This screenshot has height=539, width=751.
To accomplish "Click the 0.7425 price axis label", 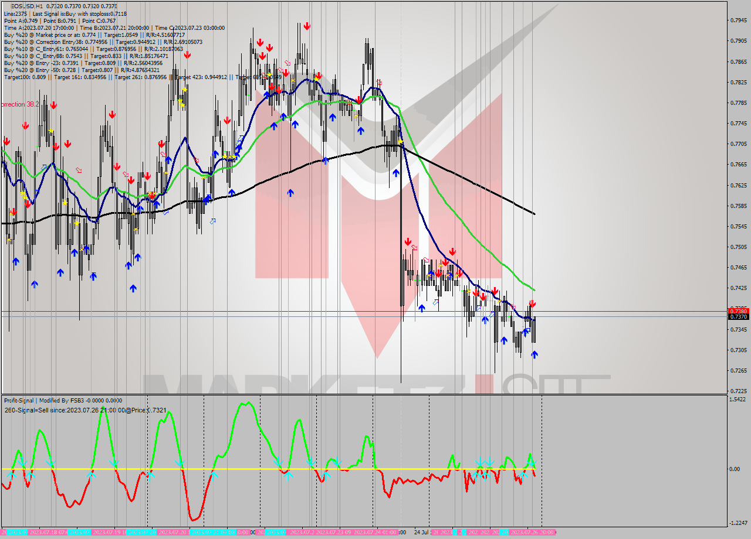I will (x=739, y=288).
